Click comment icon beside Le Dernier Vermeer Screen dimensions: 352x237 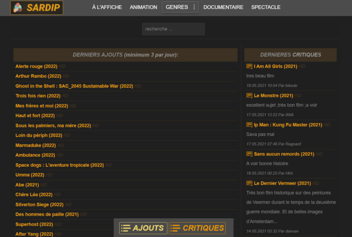click(x=249, y=183)
